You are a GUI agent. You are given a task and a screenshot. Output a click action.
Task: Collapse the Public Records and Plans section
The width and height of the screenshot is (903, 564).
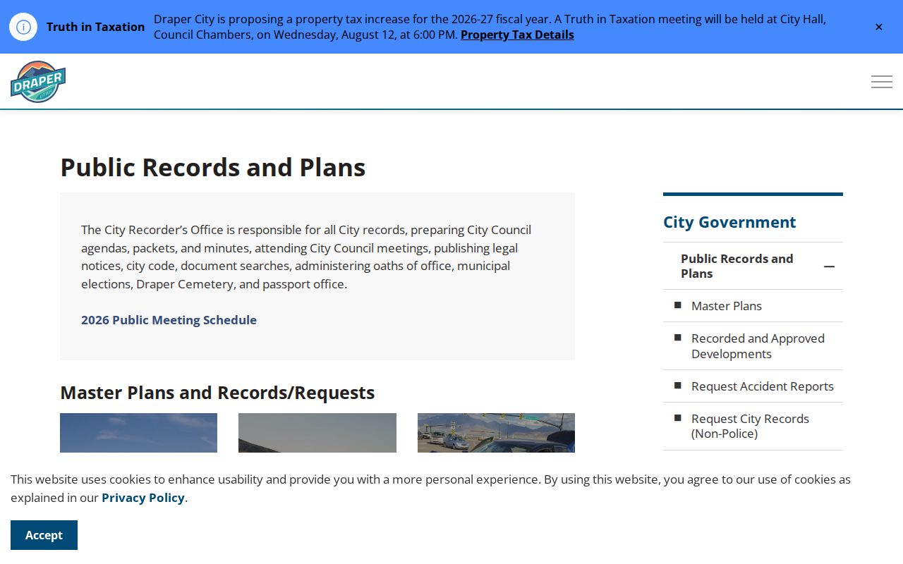(x=829, y=266)
